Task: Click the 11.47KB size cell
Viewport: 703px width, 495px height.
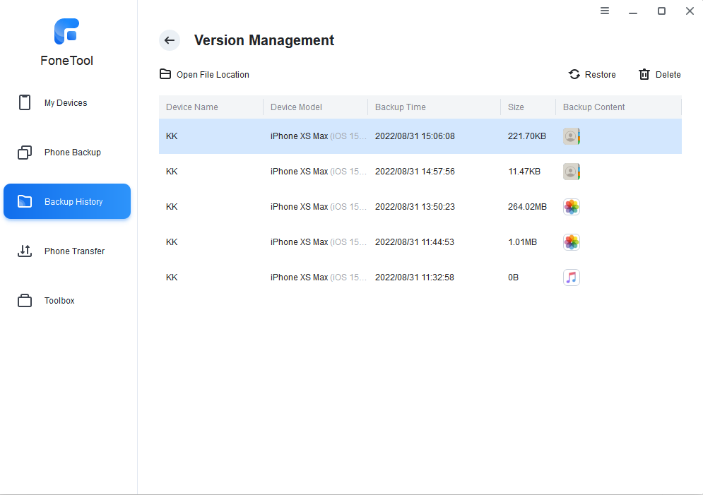Action: [x=524, y=172]
